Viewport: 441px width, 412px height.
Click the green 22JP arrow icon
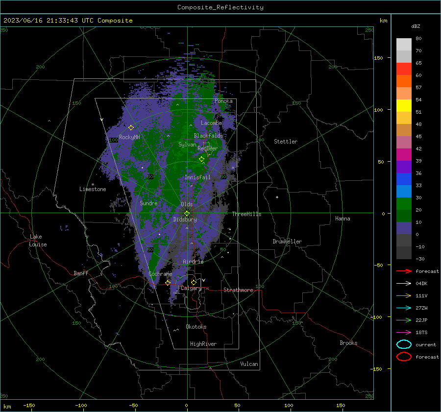pos(404,320)
